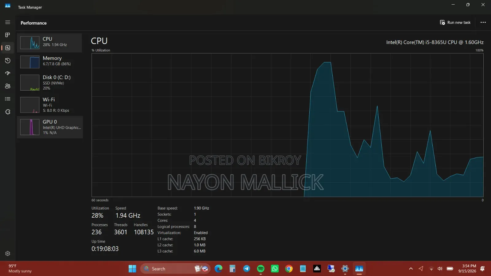The image size is (491, 276).
Task: Open the Services page icon
Action: click(8, 112)
